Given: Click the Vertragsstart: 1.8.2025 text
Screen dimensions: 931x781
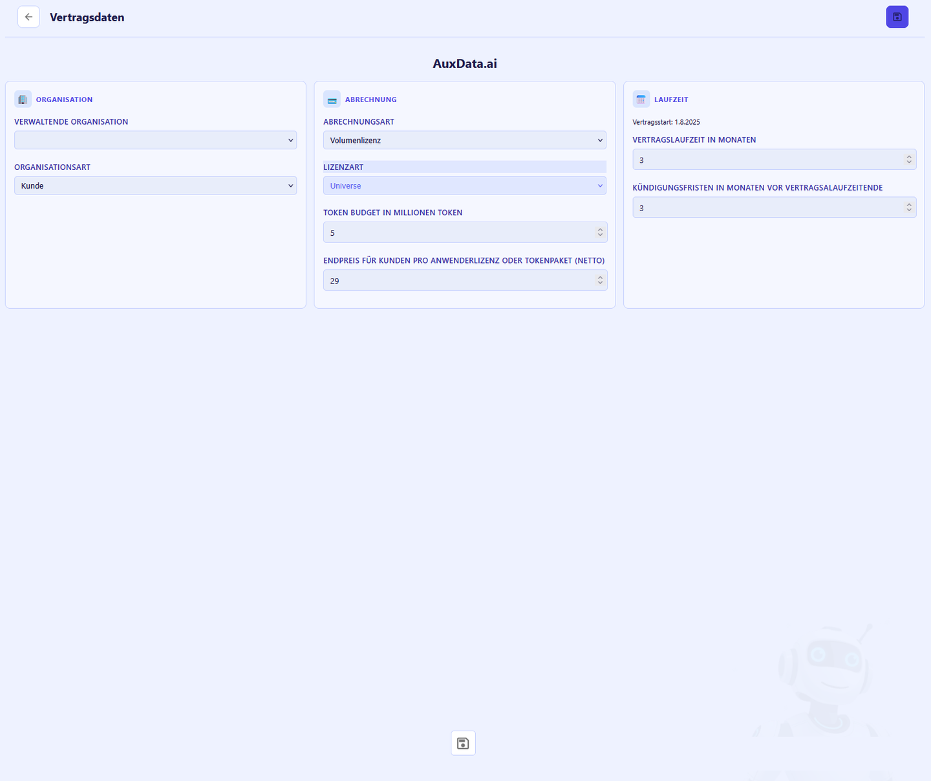Looking at the screenshot, I should pyautogui.click(x=666, y=122).
